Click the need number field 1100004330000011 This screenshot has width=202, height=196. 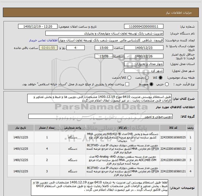tap(144, 27)
